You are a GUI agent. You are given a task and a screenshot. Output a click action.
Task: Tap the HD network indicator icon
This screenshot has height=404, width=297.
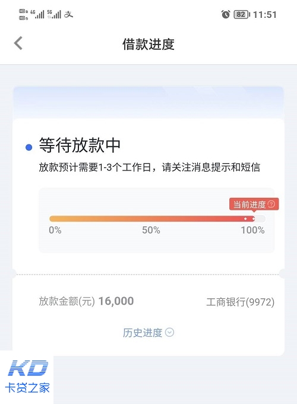point(23,14)
